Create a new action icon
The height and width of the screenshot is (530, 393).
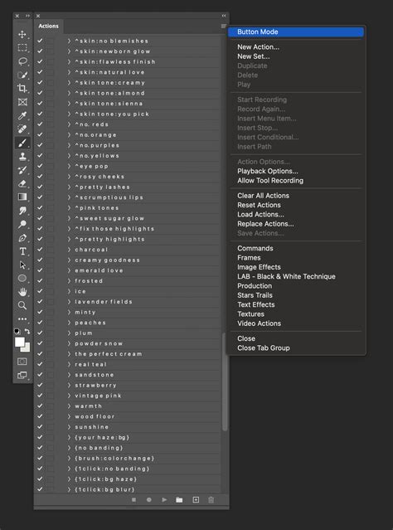[196, 499]
